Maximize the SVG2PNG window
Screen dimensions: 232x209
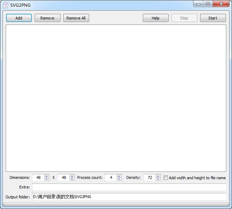(x=208, y=4)
